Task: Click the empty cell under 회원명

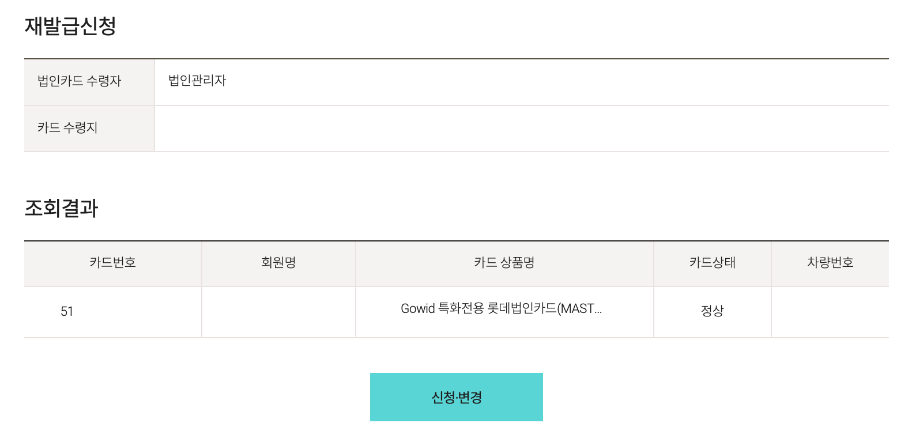Action: (278, 312)
